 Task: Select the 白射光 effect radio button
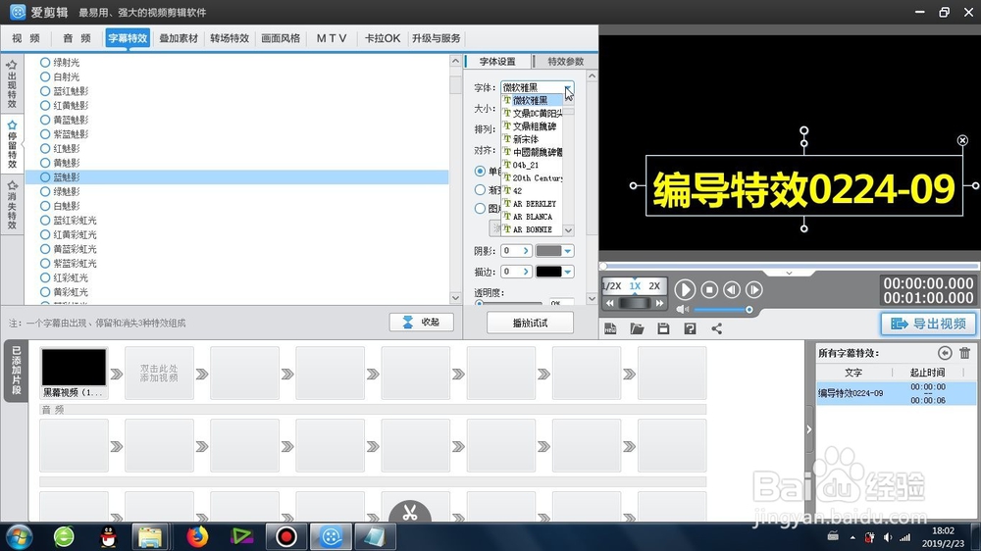click(x=45, y=76)
